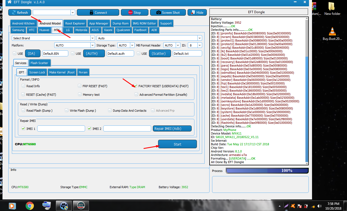Open the MB Format Header dropdown
This screenshot has width=347, height=211.
[178, 45]
